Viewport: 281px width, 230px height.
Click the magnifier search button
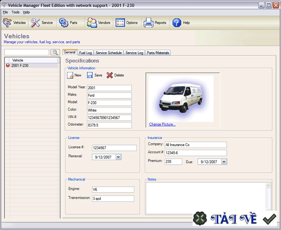pos(55,52)
